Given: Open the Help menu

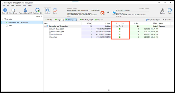Looking at the screenshot, I should pos(30,5).
